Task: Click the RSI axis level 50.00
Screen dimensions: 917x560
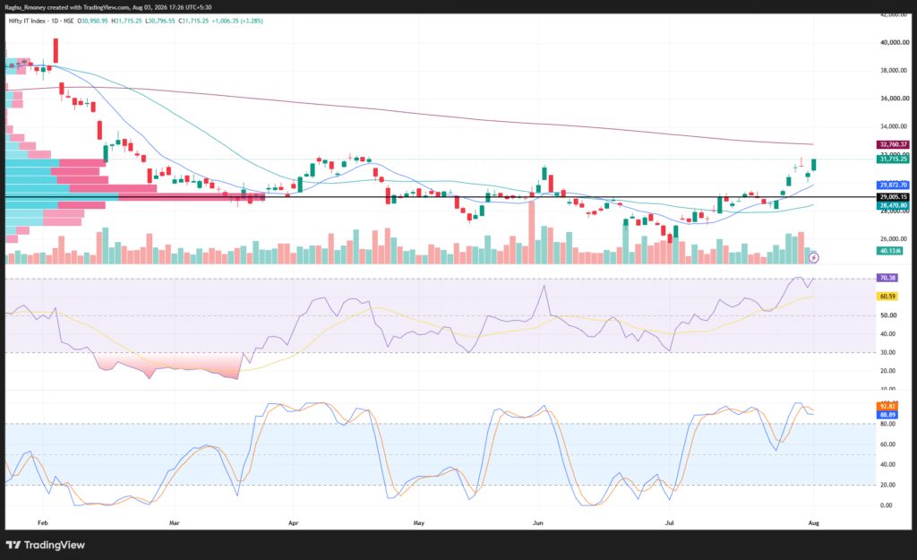Action: click(888, 315)
